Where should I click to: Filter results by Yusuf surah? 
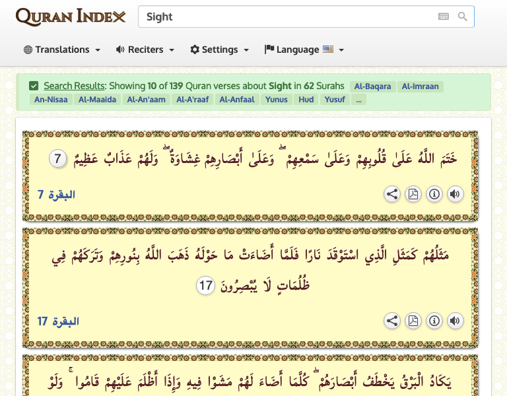click(x=335, y=100)
